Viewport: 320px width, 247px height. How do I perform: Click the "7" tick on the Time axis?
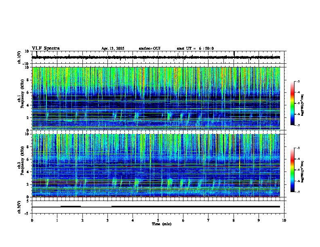tap(208, 220)
